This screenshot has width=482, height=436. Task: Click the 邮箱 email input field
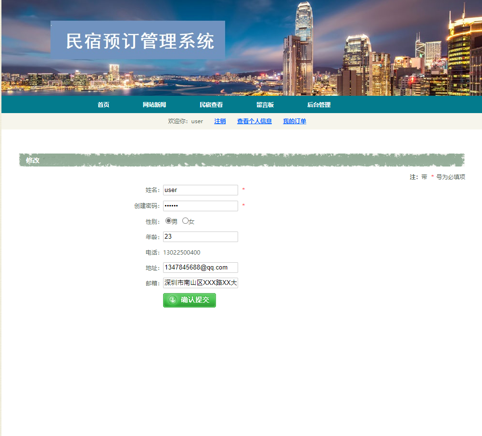pyautogui.click(x=200, y=282)
